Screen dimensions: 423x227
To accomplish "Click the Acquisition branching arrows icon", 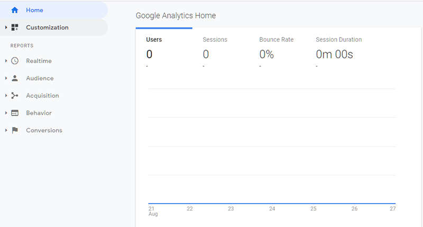I will (15, 96).
